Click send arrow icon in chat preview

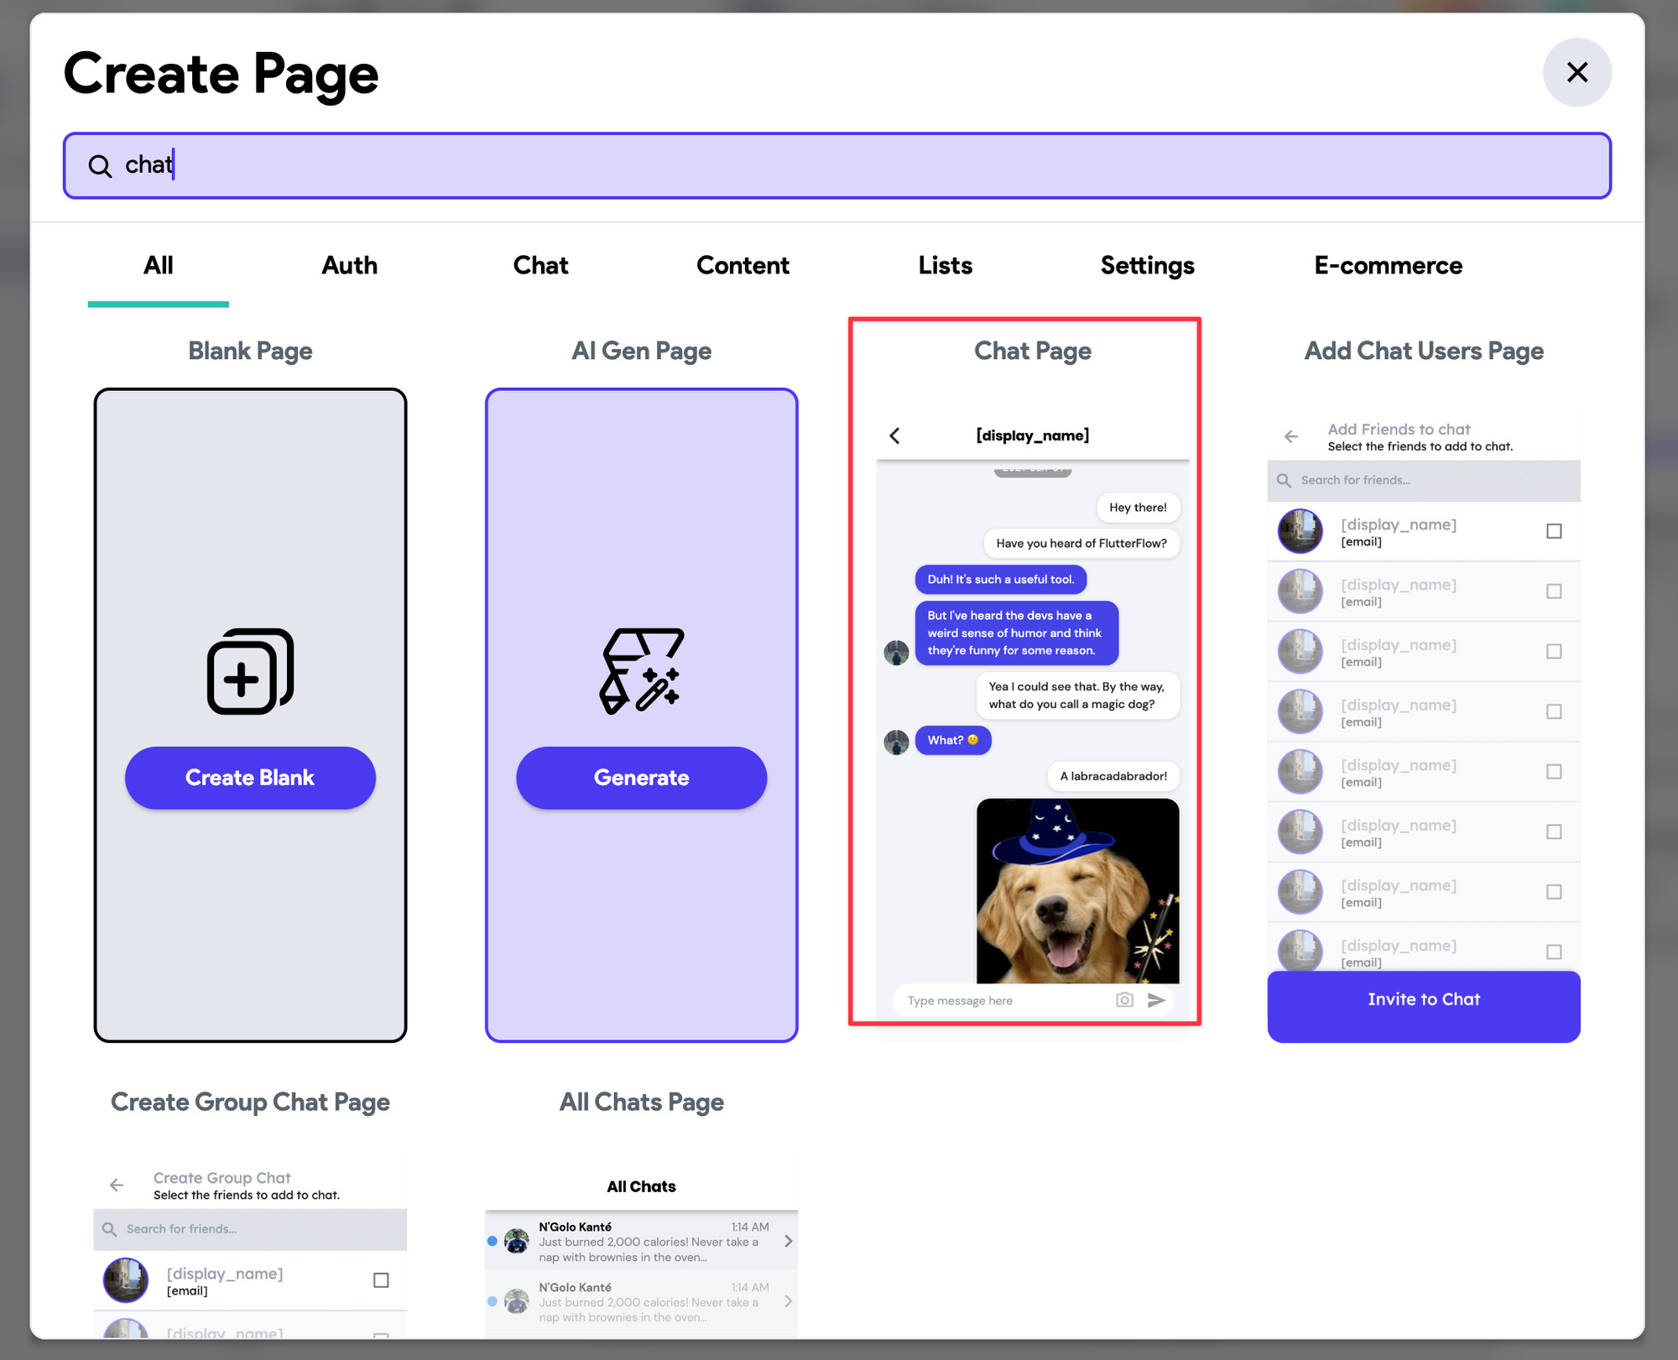1156,1000
